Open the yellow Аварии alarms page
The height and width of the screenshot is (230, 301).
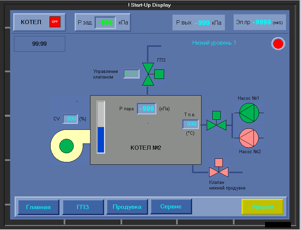click(263, 207)
